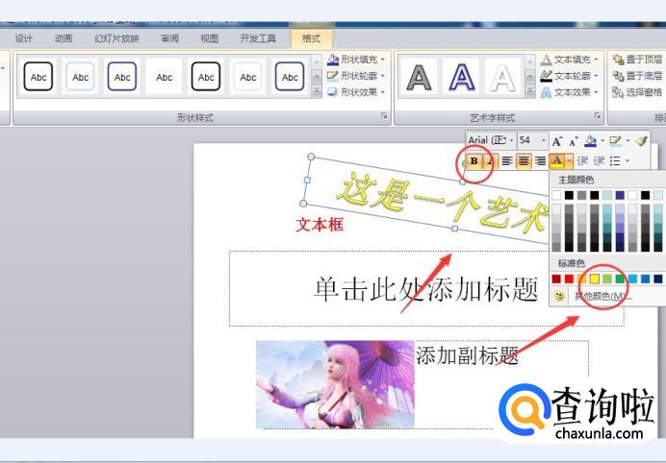Image resolution: width=666 pixels, height=463 pixels.
Task: Switch to the 审阅 tab
Action: coord(170,38)
